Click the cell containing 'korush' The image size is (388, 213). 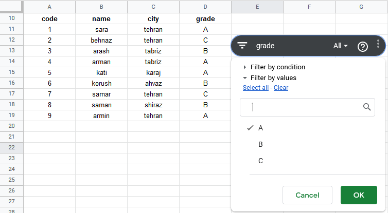pos(101,83)
